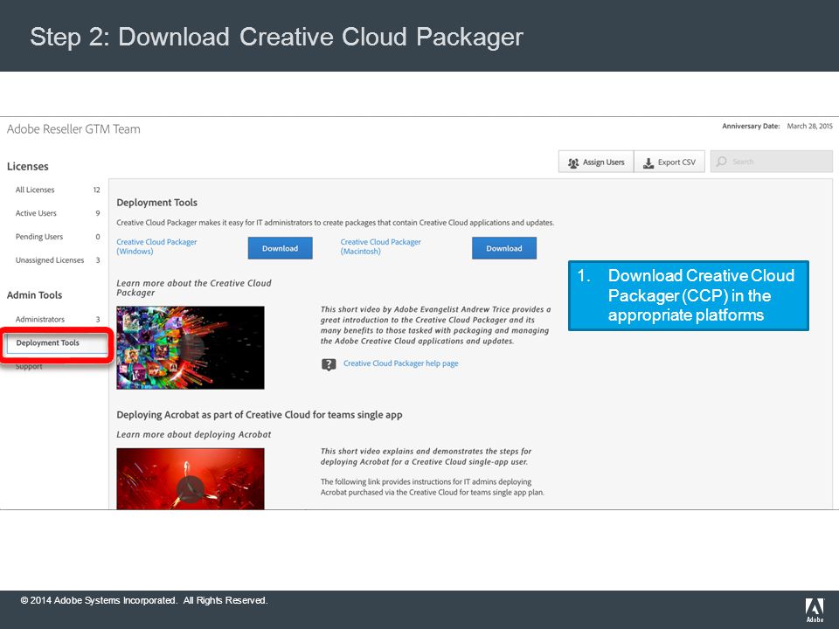The width and height of the screenshot is (839, 629).
Task: Click the Adobe logo in footer
Action: 815,611
